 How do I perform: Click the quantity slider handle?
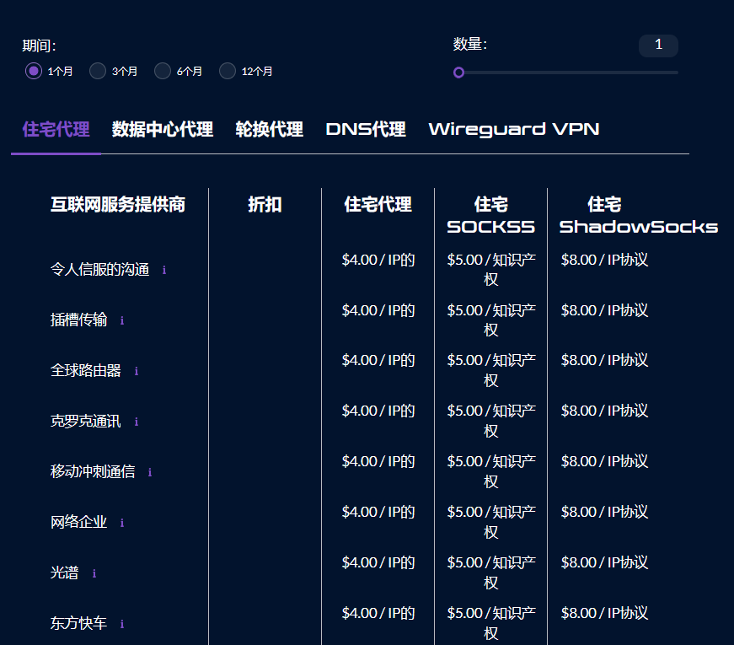(458, 73)
